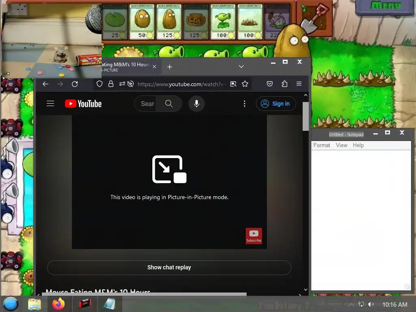Click the site security padlock icon
This screenshot has height=312, width=416.
pyautogui.click(x=111, y=84)
